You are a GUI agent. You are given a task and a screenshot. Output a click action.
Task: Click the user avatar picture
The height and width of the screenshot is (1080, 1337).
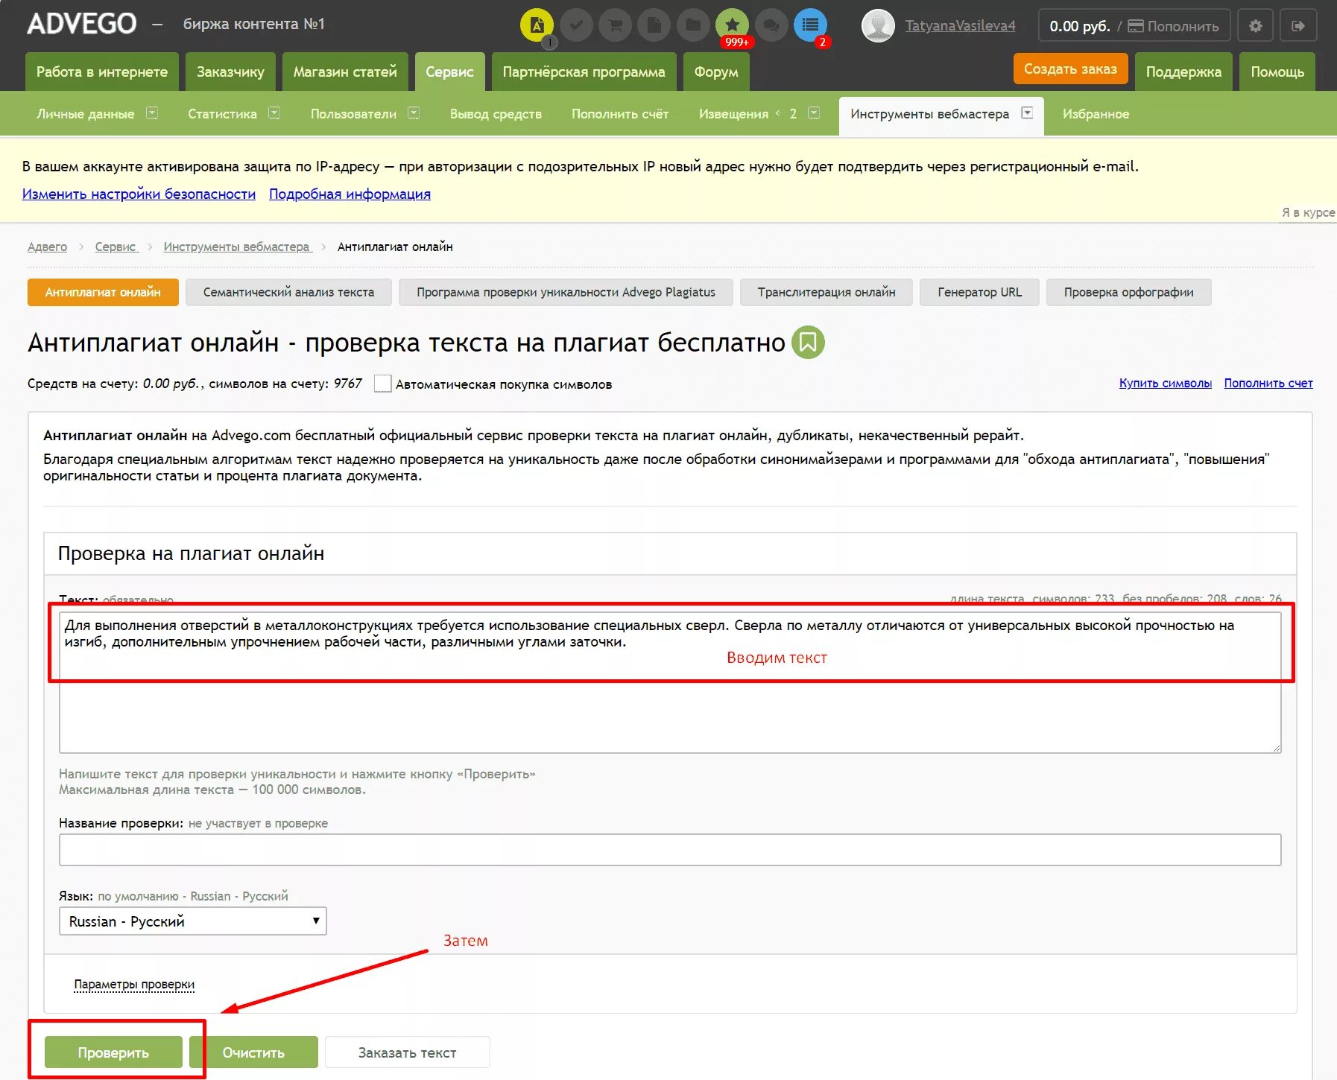pos(878,26)
